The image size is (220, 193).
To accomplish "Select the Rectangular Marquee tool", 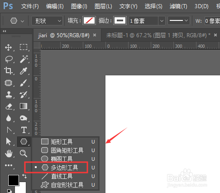I will [24, 47].
